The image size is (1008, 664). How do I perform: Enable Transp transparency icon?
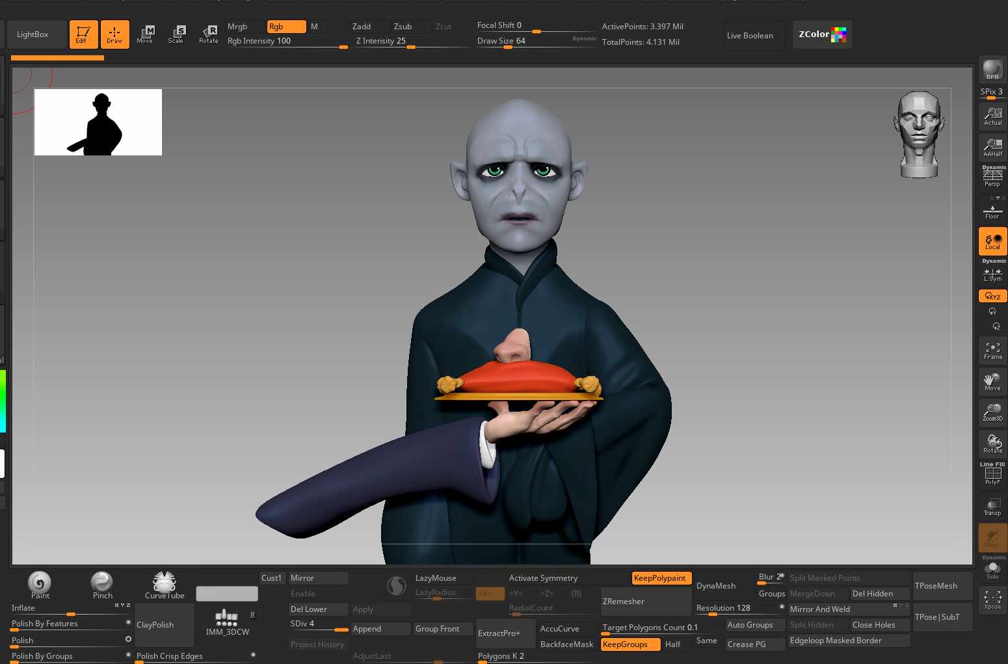click(x=992, y=506)
